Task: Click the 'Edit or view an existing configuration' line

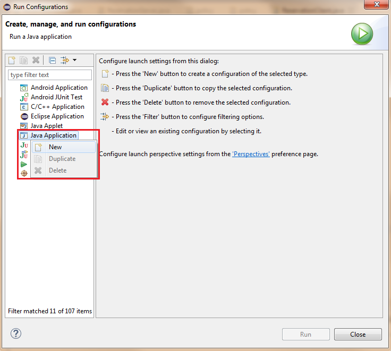Action: [186, 131]
